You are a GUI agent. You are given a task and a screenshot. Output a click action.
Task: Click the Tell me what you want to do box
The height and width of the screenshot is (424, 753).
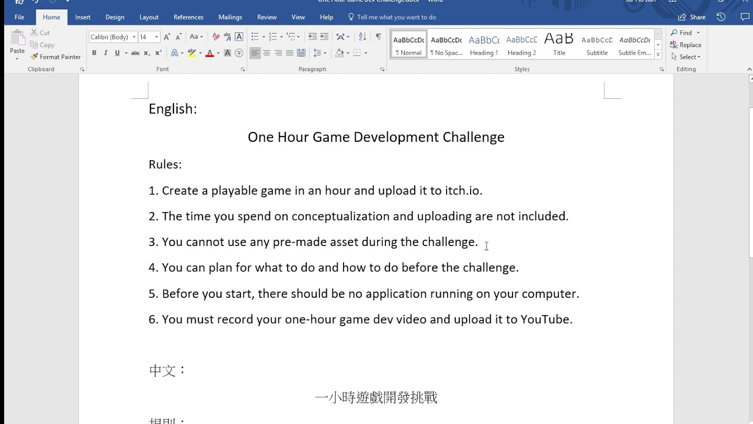click(x=392, y=17)
